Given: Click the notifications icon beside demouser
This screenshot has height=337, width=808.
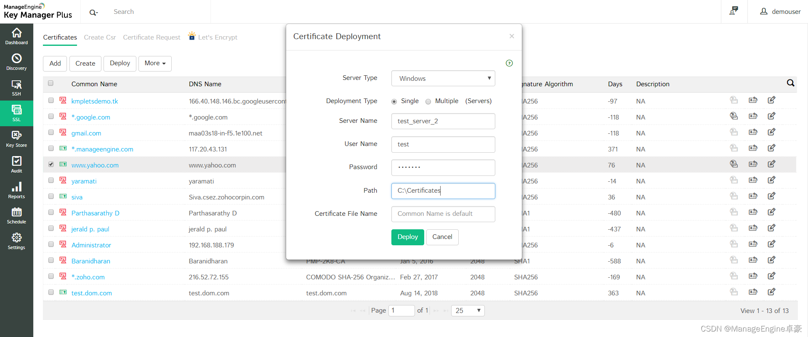Looking at the screenshot, I should [x=734, y=11].
